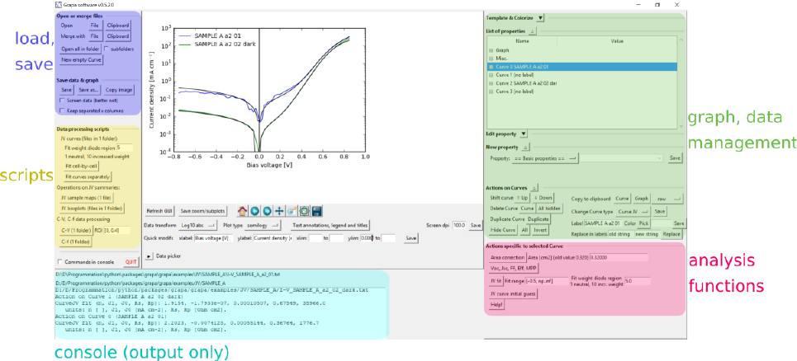Open the Data transform Log10 abs dropdown

(x=198, y=225)
